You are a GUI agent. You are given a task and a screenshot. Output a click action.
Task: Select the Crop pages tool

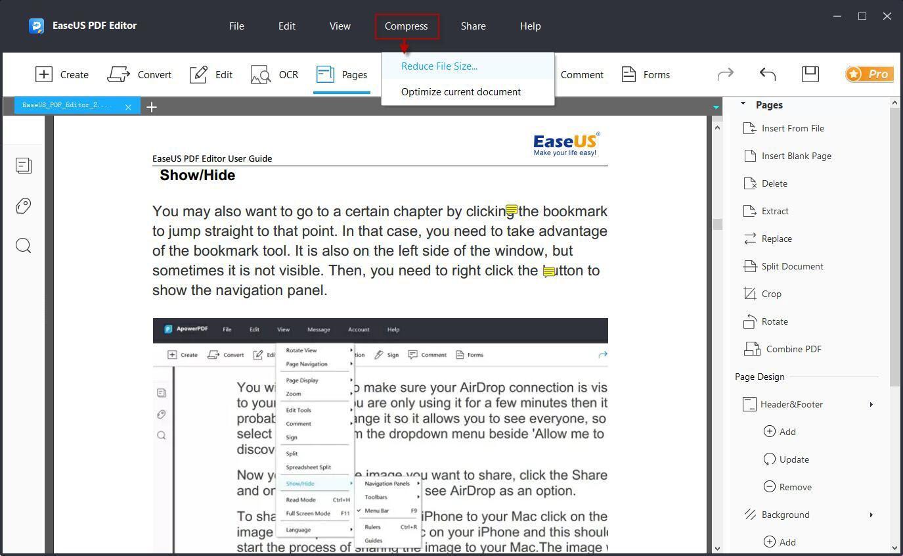pyautogui.click(x=762, y=294)
